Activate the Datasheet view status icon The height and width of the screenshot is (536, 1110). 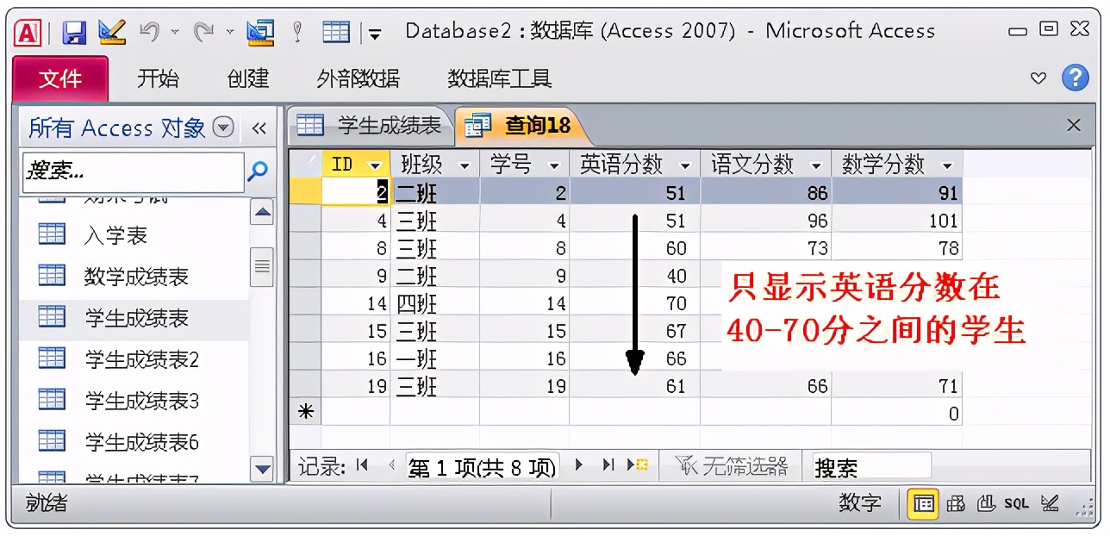[x=923, y=504]
